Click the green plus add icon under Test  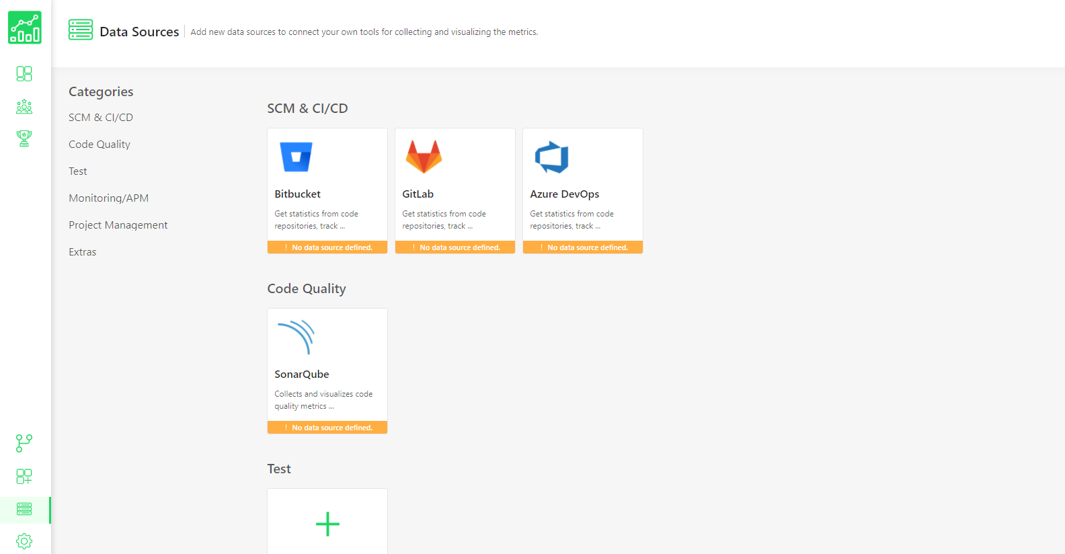327,524
